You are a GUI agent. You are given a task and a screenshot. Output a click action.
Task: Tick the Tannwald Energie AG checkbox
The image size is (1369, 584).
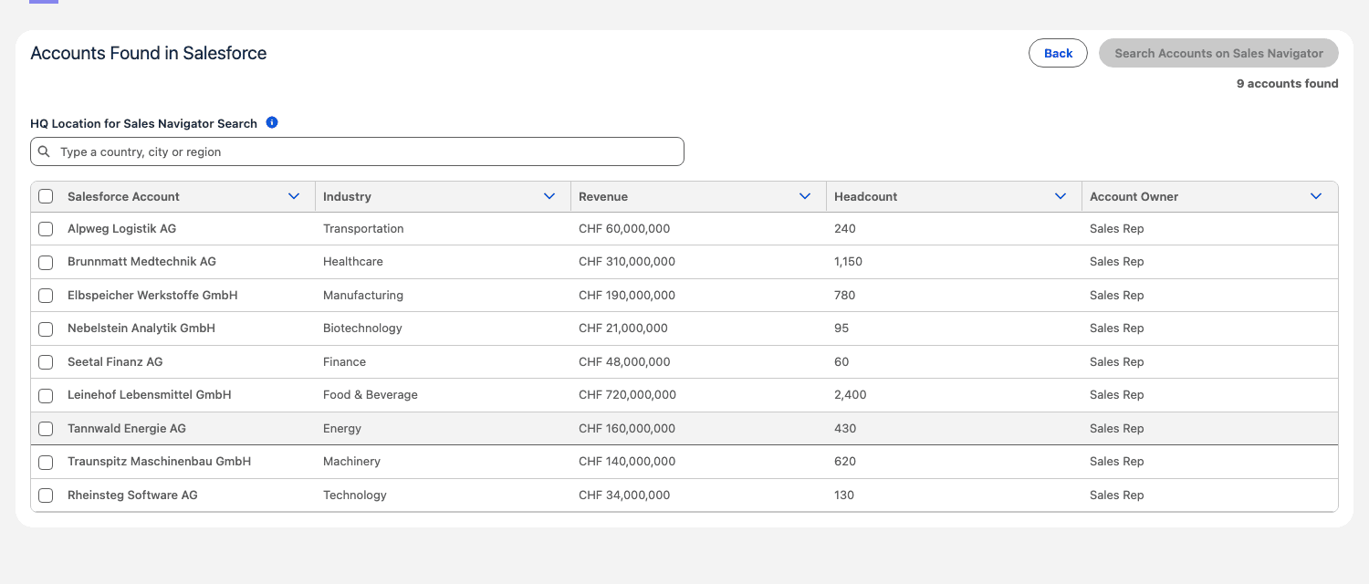[46, 429]
